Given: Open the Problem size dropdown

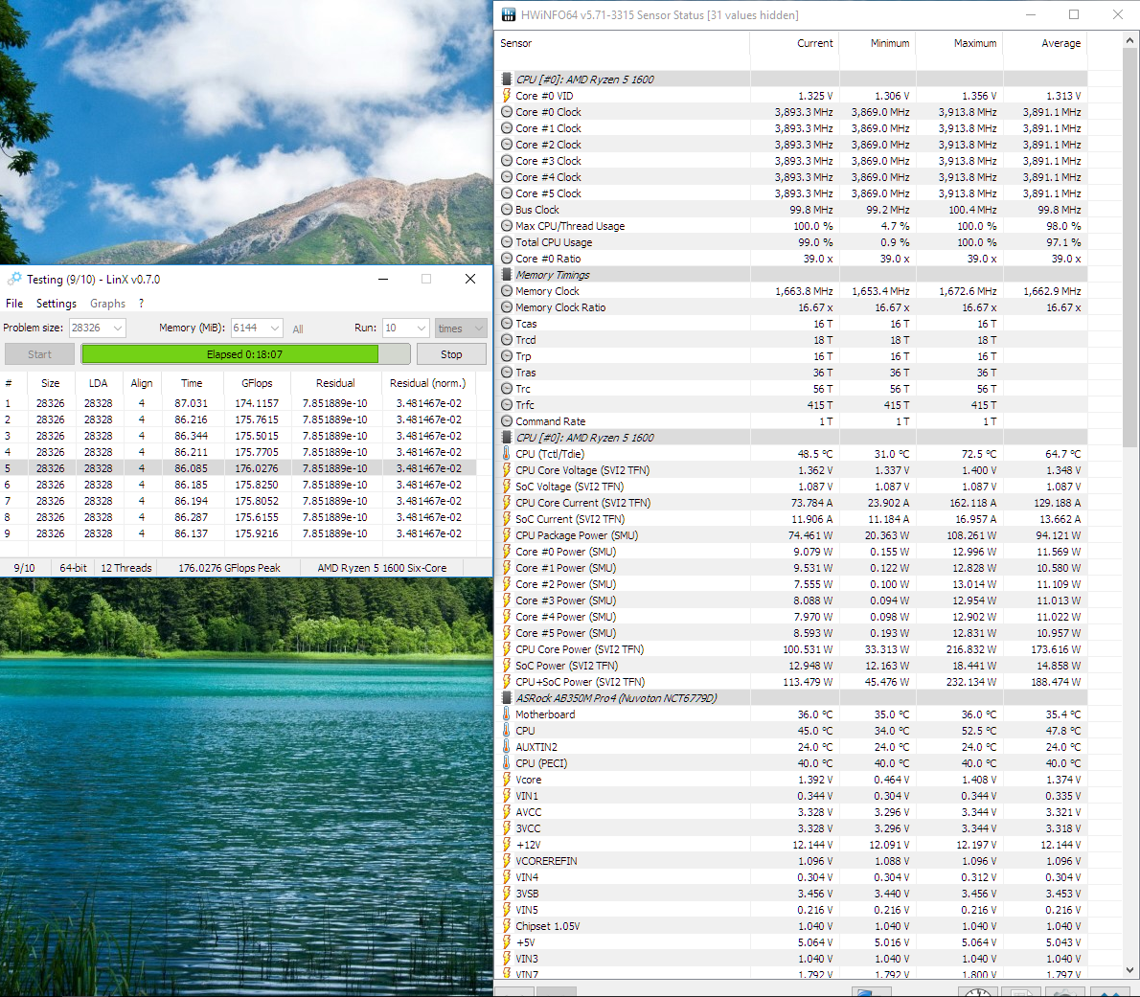Looking at the screenshot, I should (118, 328).
